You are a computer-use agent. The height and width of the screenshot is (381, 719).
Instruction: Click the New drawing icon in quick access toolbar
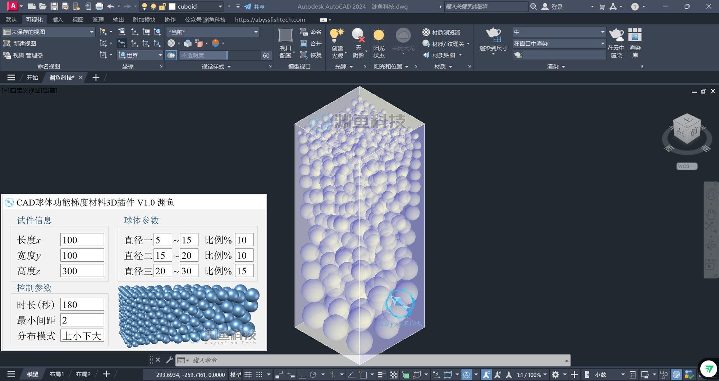coord(32,6)
